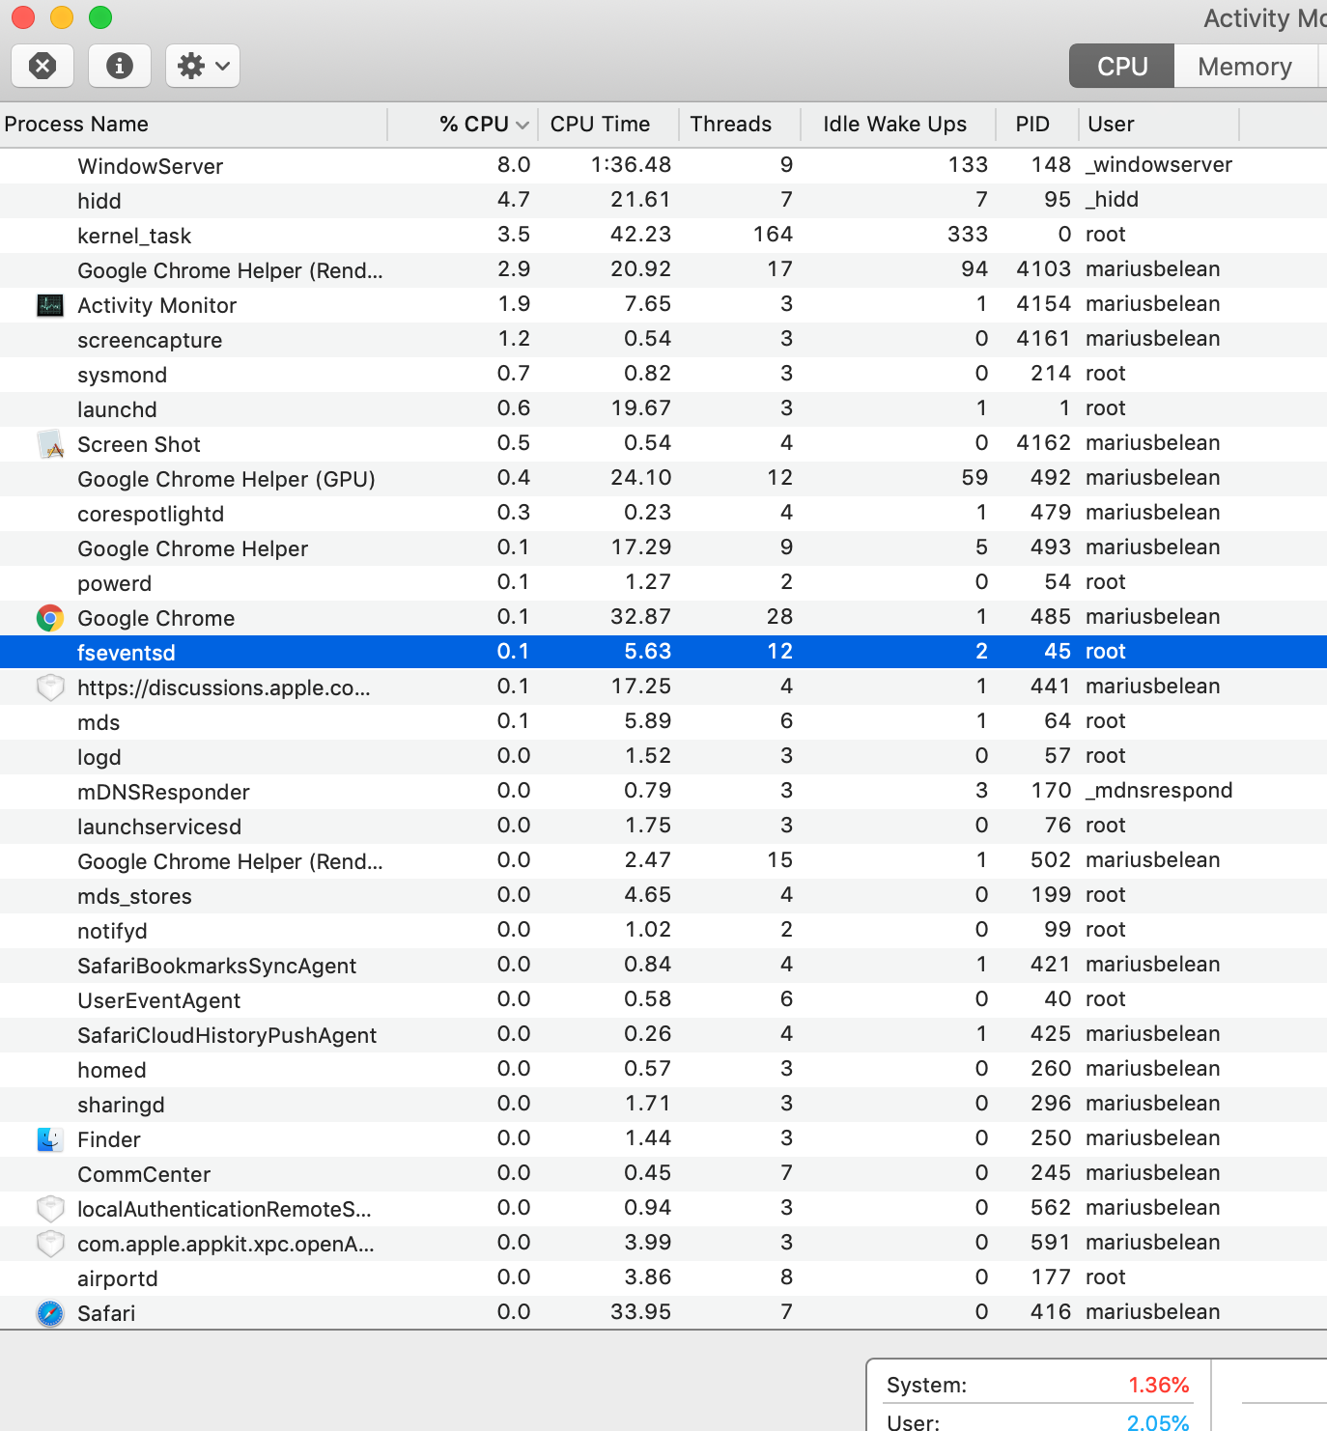Select the mds process
This screenshot has width=1327, height=1431.
(99, 722)
